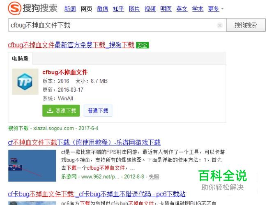267x205 pixels.
Task: Select the 电脑版 tab
Action: [x=20, y=58]
